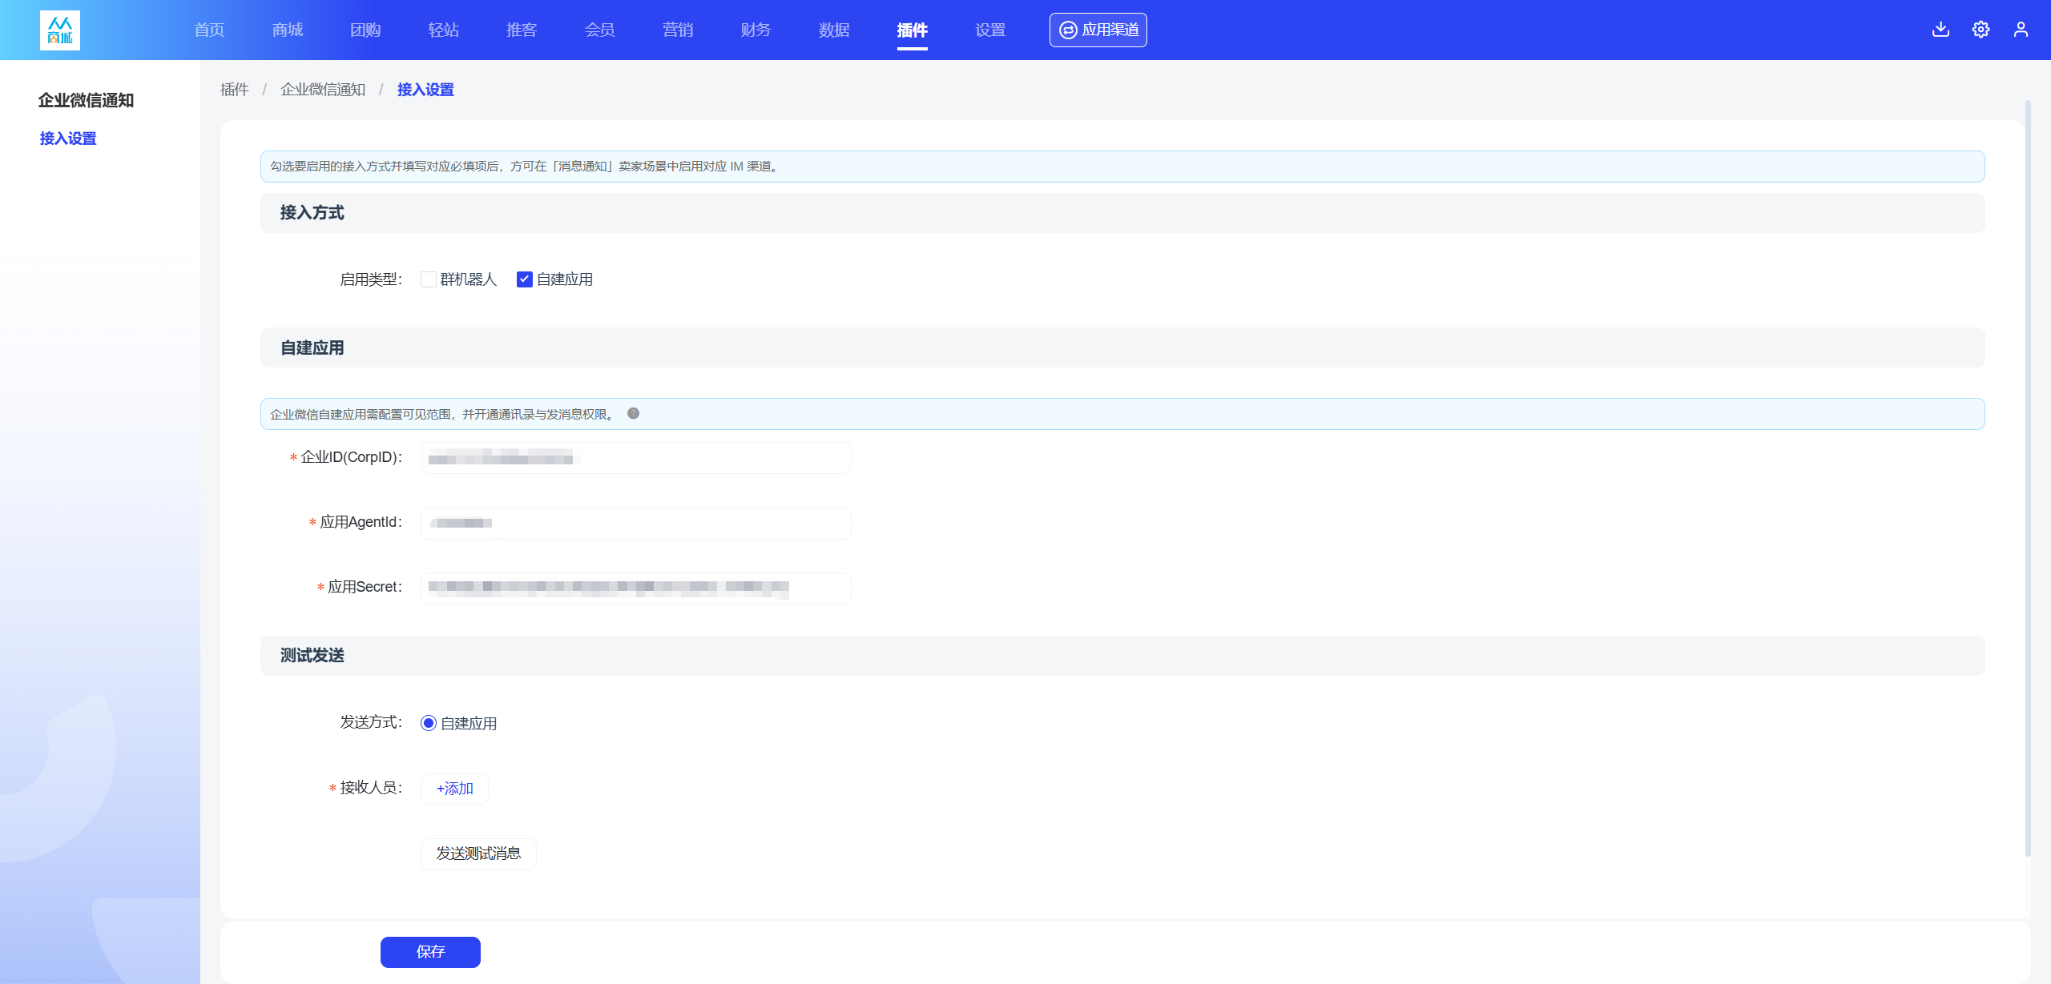Open the 团购 menu
Screen dimensions: 2051x984
[x=365, y=30]
